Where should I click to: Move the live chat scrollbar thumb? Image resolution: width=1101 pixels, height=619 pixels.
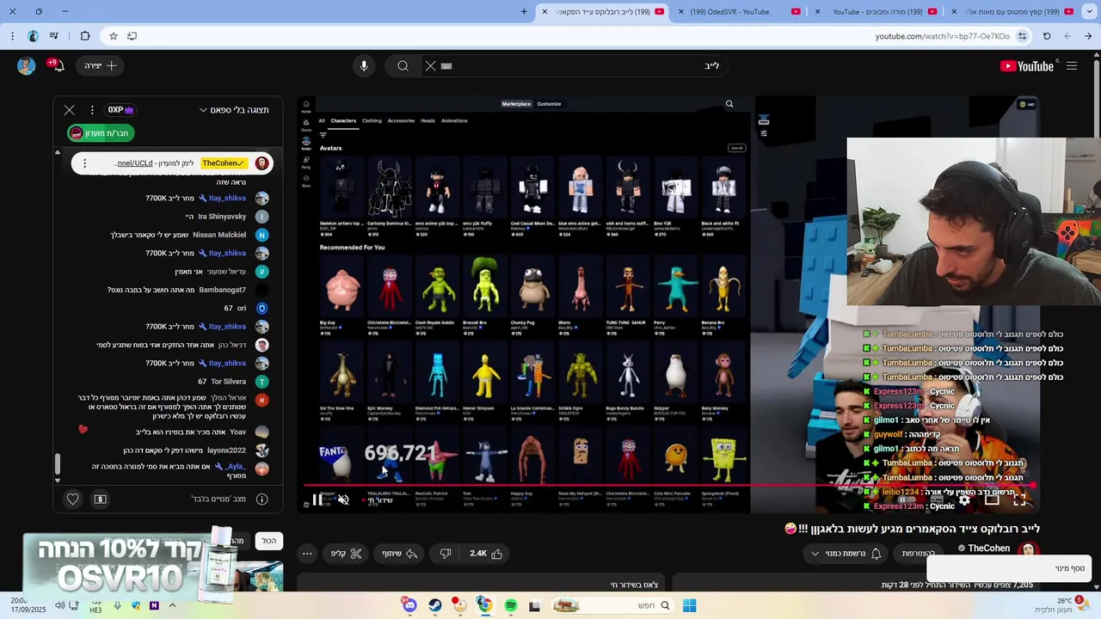coord(58,463)
